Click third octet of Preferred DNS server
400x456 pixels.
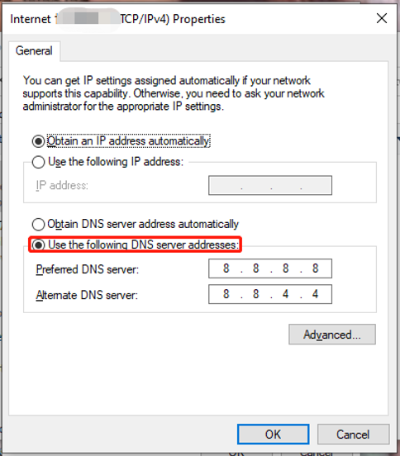click(x=285, y=268)
